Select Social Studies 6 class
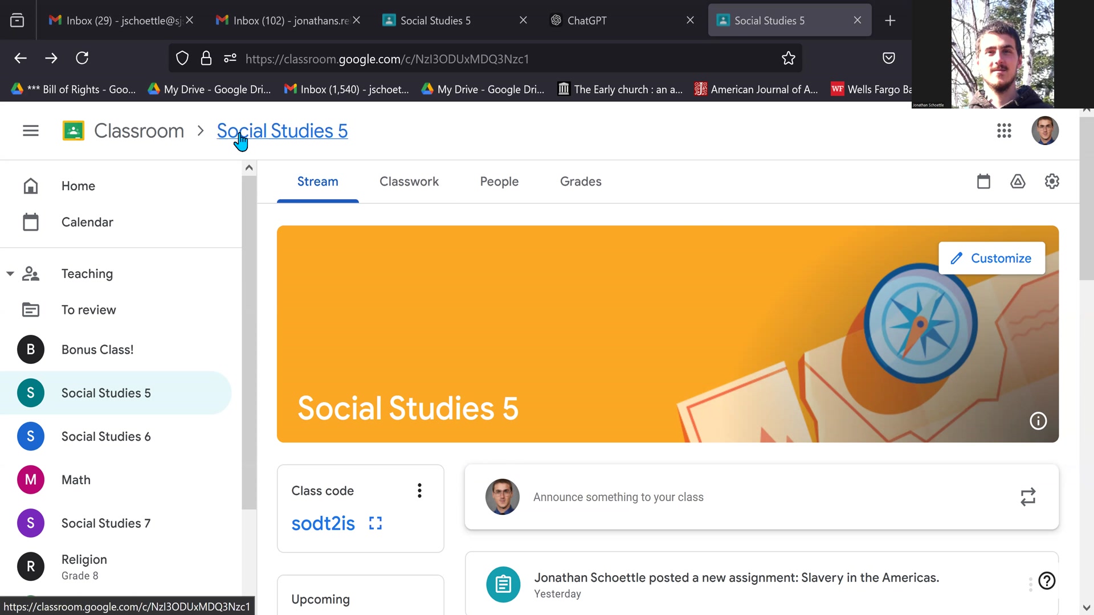 pyautogui.click(x=116, y=437)
